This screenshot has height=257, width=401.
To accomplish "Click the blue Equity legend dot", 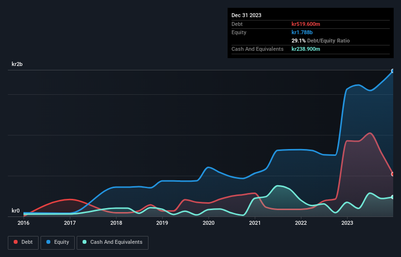I will (48, 242).
